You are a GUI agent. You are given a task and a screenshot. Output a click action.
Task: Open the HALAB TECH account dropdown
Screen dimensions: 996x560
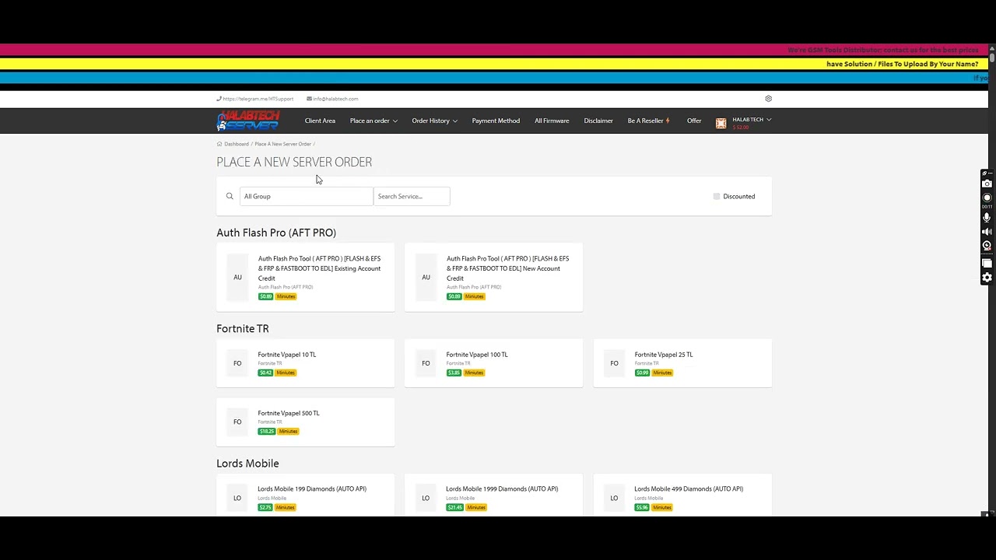pyautogui.click(x=752, y=120)
